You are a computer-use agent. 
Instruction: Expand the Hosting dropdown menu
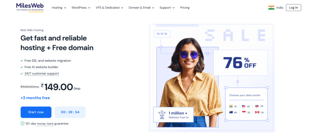tap(59, 8)
